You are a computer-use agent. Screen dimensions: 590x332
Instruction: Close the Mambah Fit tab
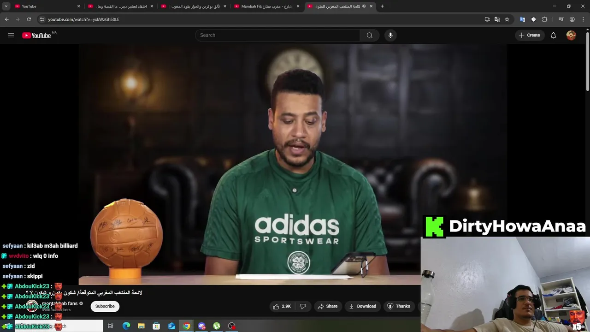(298, 6)
